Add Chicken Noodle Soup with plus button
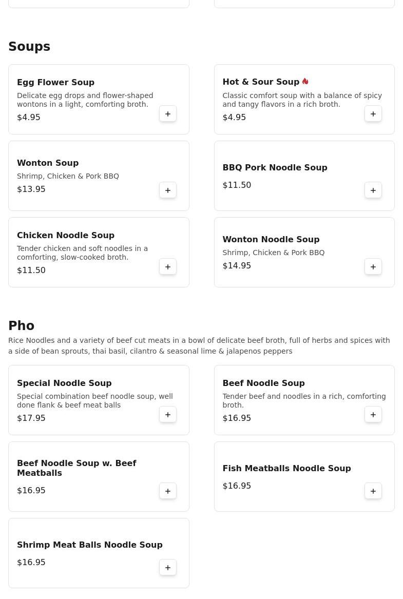Image resolution: width=403 pixels, height=599 pixels. pyautogui.click(x=168, y=266)
